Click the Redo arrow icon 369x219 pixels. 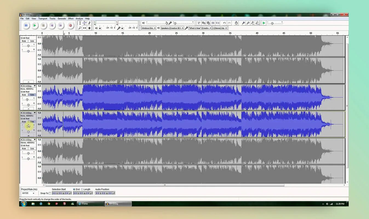(229, 23)
